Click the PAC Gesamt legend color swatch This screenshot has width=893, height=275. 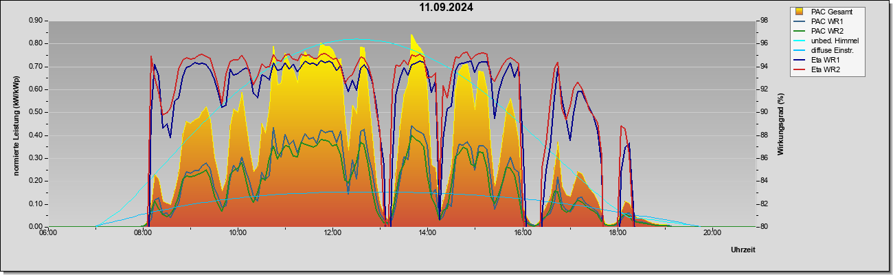[x=800, y=12]
